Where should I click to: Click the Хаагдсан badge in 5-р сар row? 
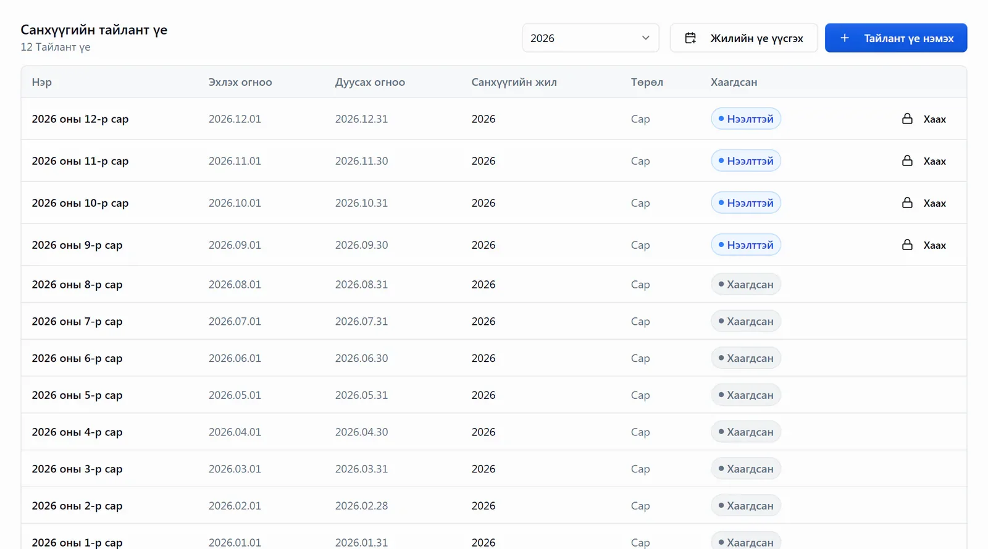pos(746,395)
